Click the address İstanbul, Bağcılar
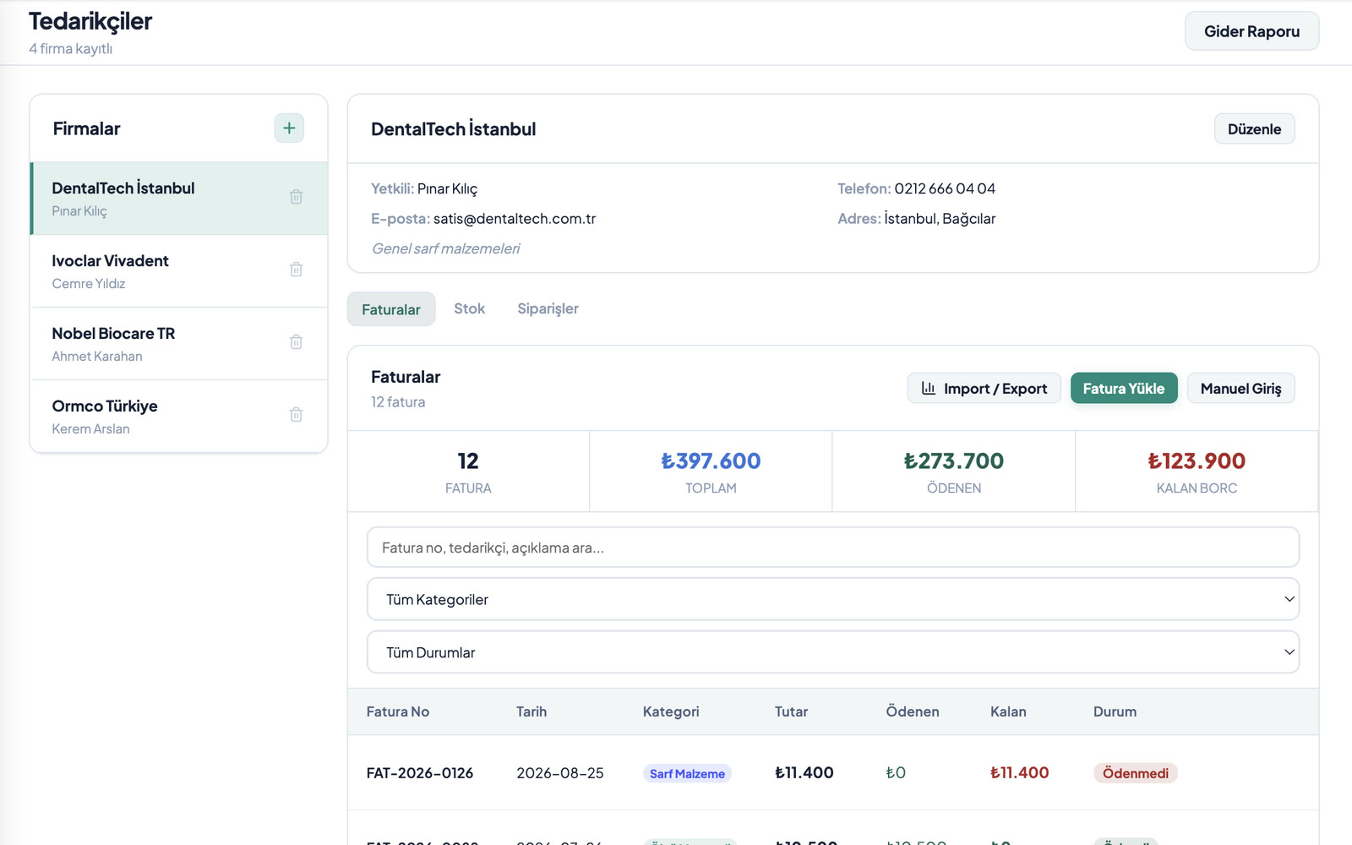The image size is (1352, 845). point(940,219)
